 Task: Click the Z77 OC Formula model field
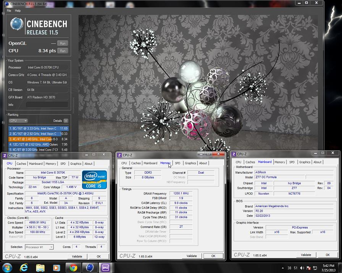[280, 177]
